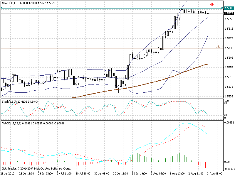Screen dimensions: 235x176
Task: Click the 1.5775 price axis label
Action: coord(229,38)
